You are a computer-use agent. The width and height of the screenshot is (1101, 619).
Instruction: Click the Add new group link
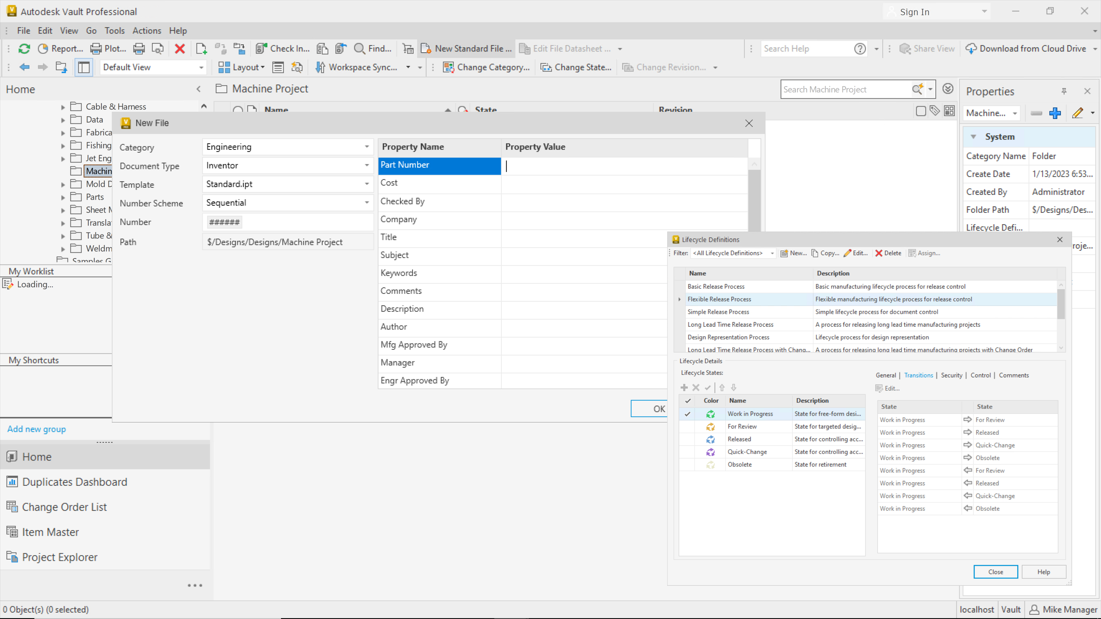pyautogui.click(x=36, y=429)
